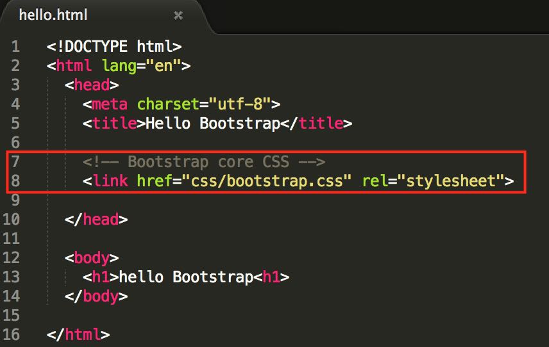Click line number 16 in gutter

pos(11,335)
